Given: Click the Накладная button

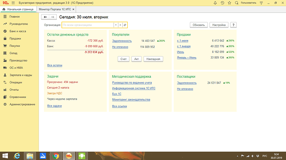Looking at the screenshot, I should [x=153, y=59].
